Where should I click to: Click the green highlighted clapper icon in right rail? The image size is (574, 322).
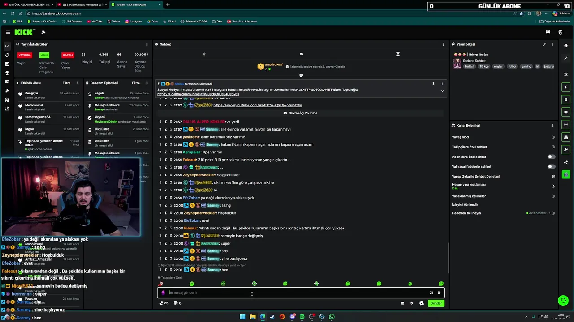tap(566, 174)
